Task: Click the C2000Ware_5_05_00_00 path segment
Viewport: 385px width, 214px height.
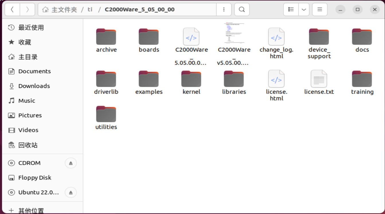Action: tap(140, 9)
